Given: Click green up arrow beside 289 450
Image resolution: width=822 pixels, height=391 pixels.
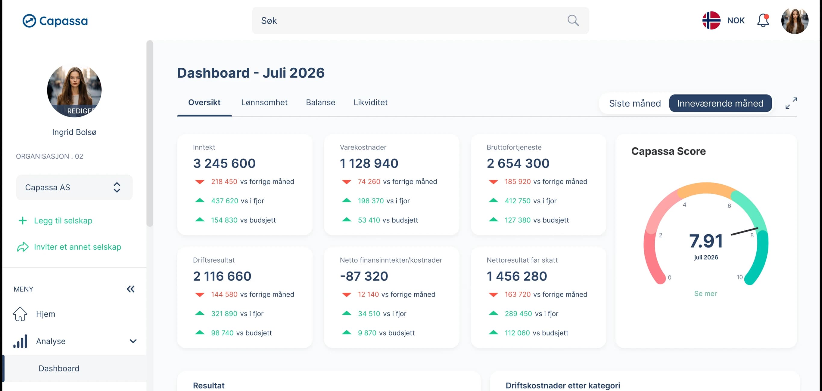Looking at the screenshot, I should click(493, 313).
